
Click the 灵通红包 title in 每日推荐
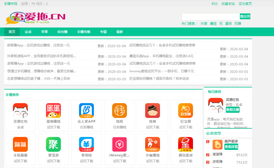[x=232, y=100]
